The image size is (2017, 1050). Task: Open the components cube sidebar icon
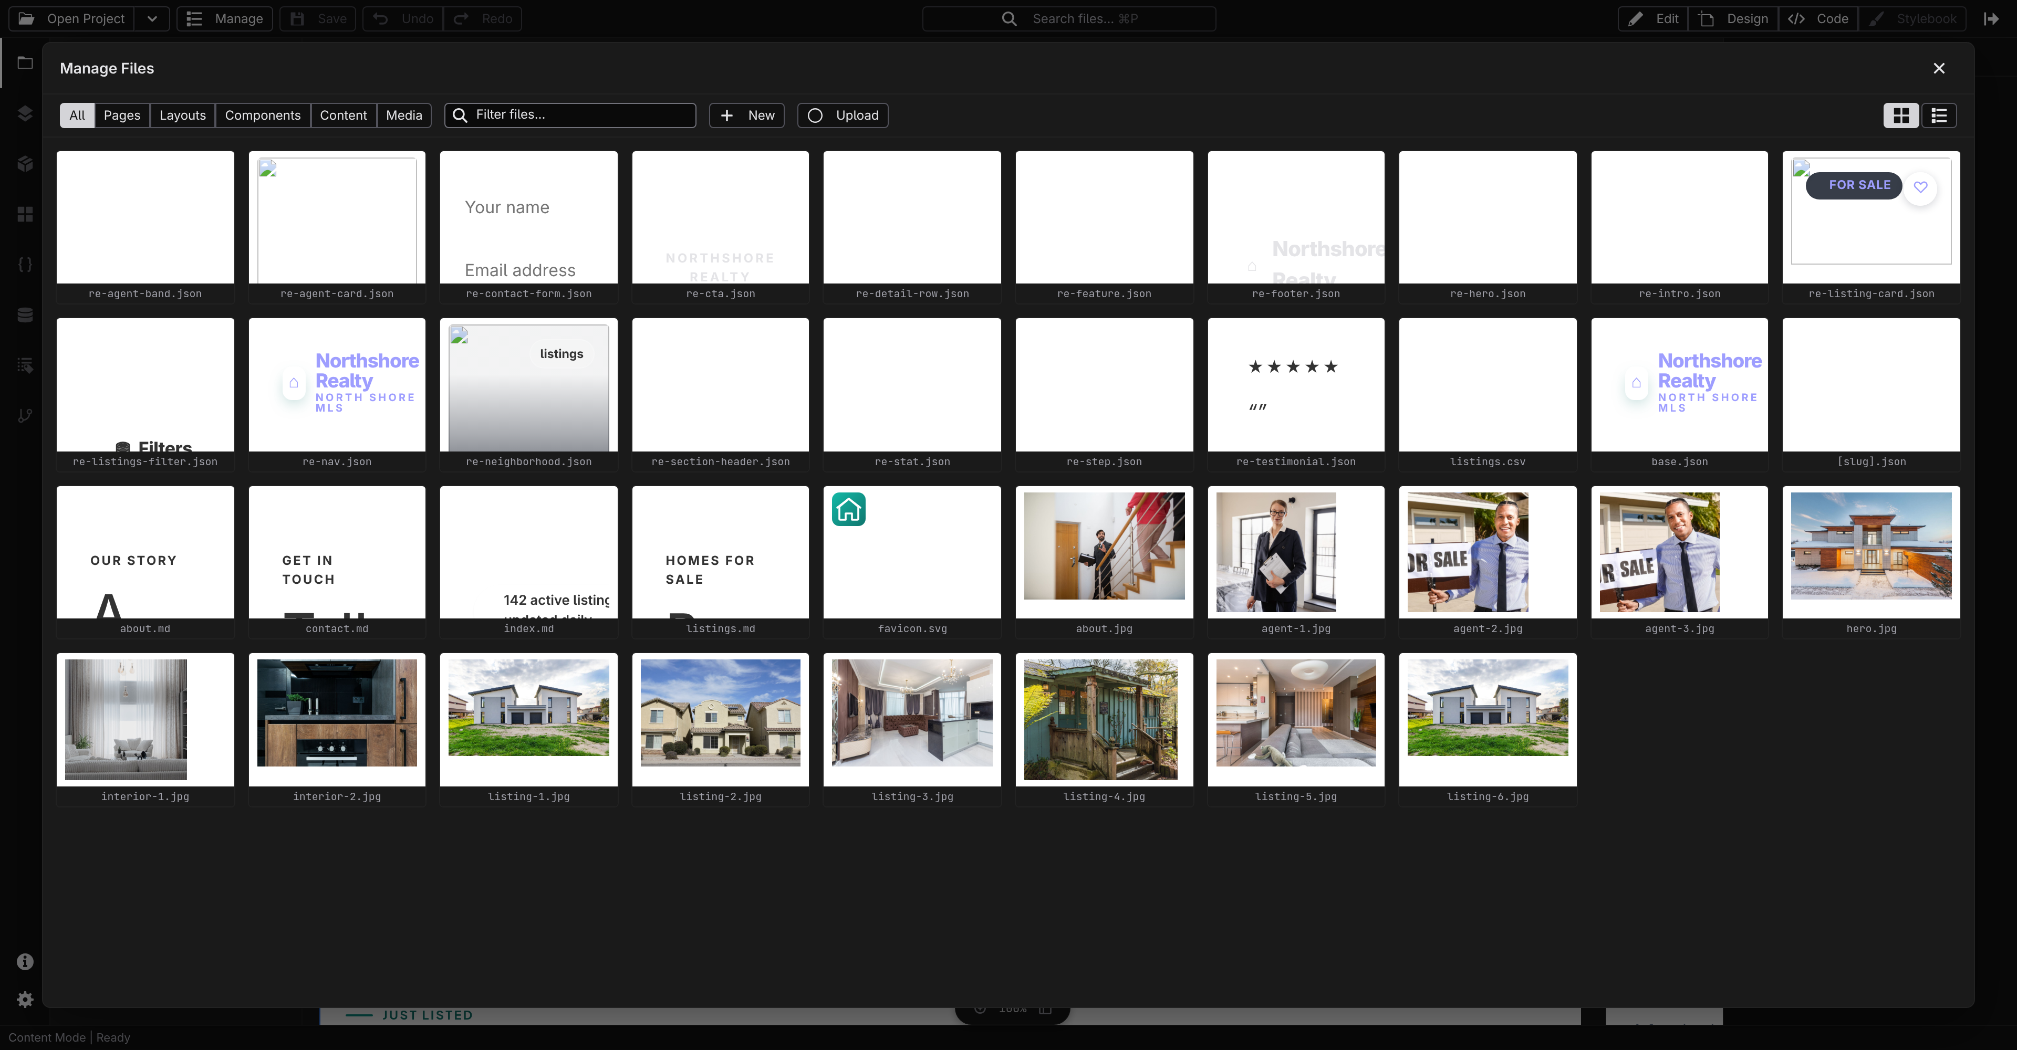tap(25, 163)
